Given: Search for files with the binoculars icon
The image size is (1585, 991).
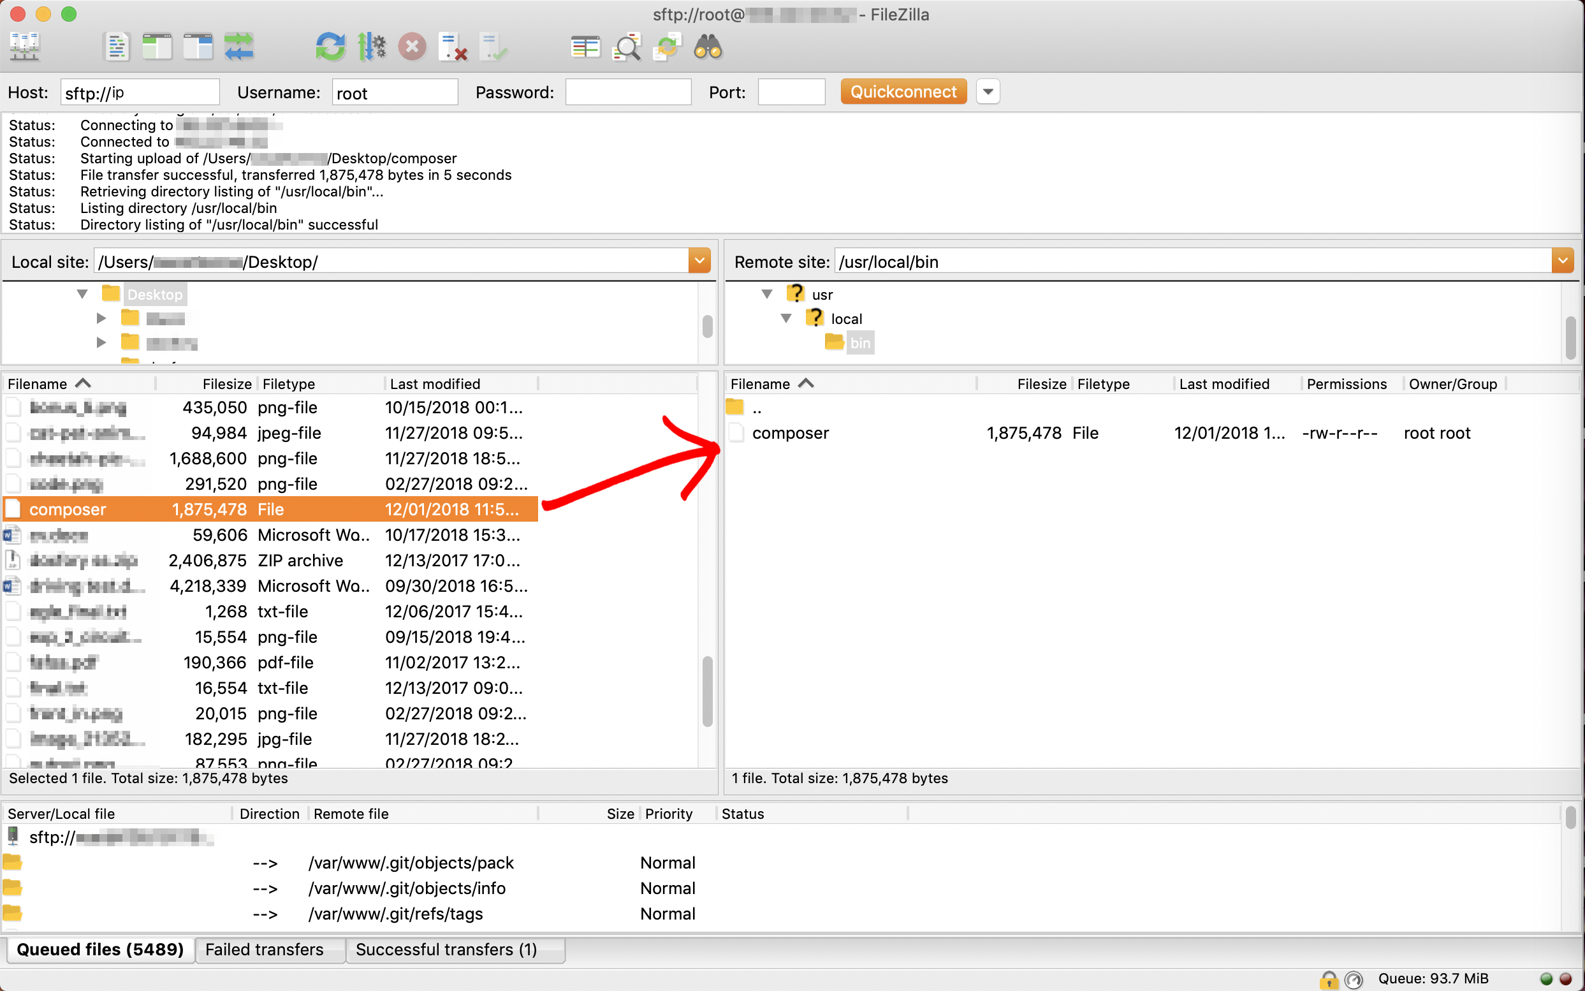Looking at the screenshot, I should [708, 47].
